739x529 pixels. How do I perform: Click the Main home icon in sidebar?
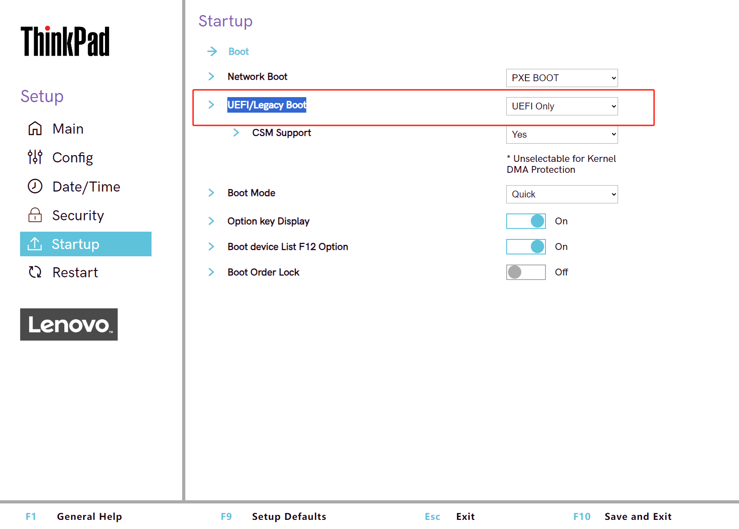[x=35, y=129]
